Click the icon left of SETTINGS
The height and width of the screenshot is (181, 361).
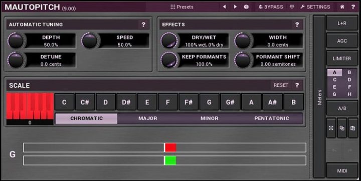pyautogui.click(x=292, y=7)
